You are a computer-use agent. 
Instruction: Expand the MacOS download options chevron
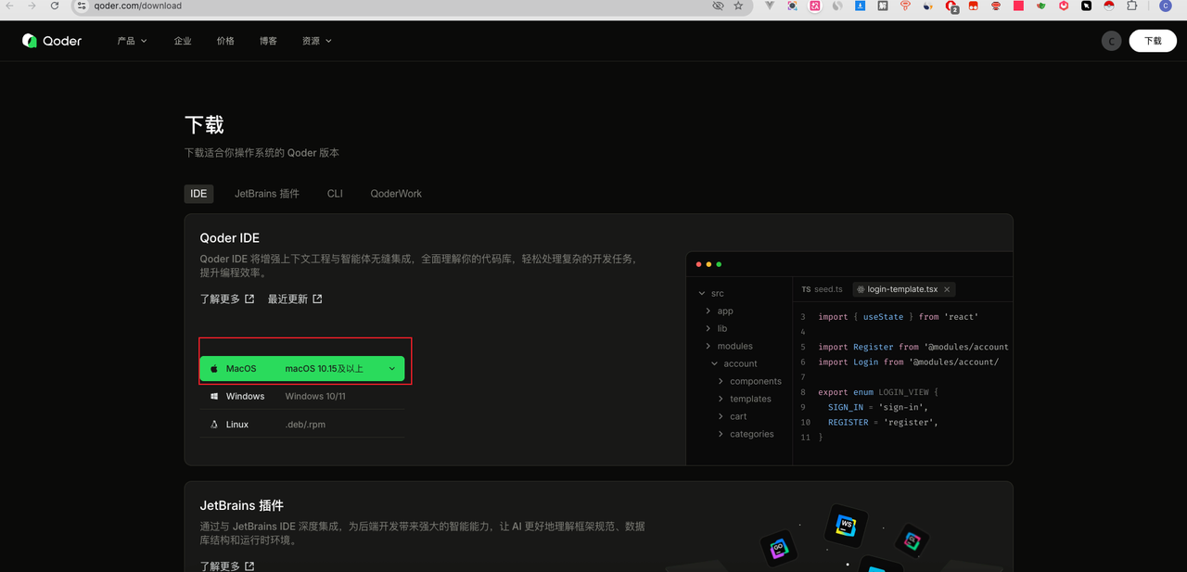(391, 369)
